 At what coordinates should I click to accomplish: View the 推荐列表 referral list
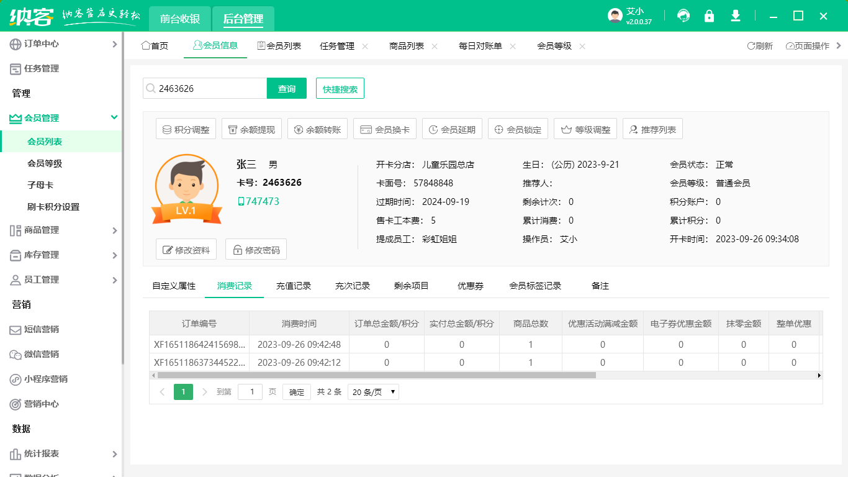652,129
